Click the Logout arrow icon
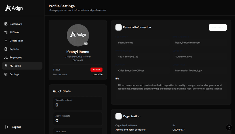This screenshot has height=134, width=235. [x=7, y=127]
